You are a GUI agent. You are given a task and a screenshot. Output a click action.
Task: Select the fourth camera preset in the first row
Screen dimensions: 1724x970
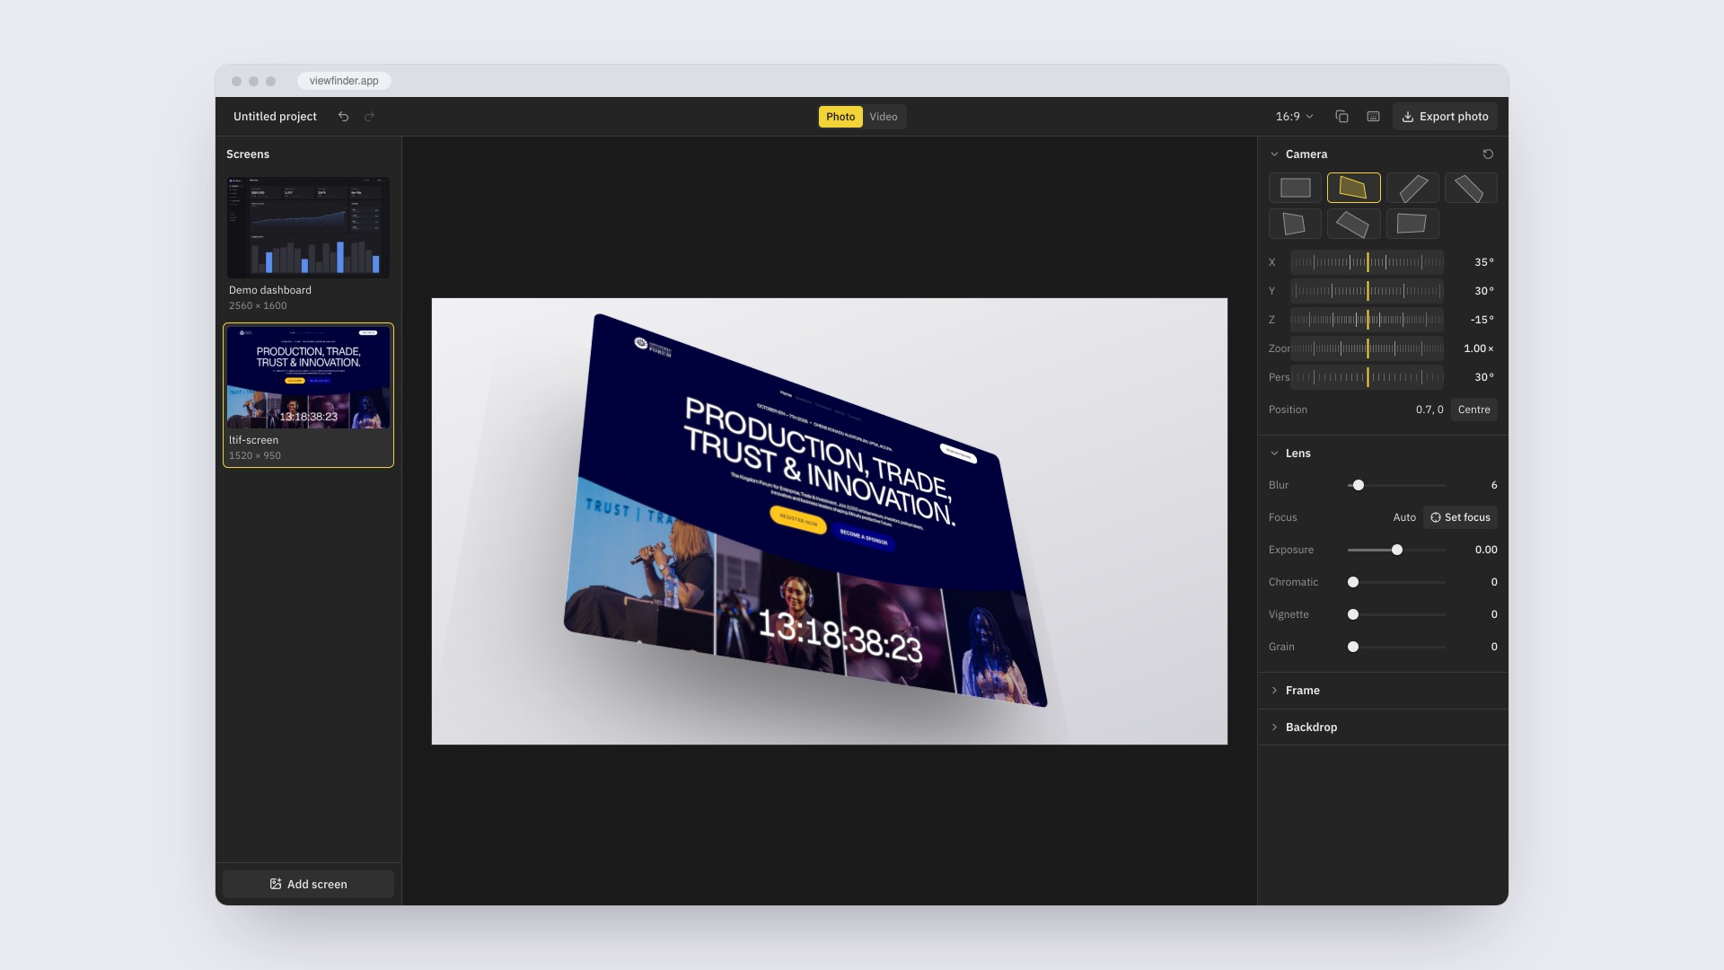click(1471, 188)
